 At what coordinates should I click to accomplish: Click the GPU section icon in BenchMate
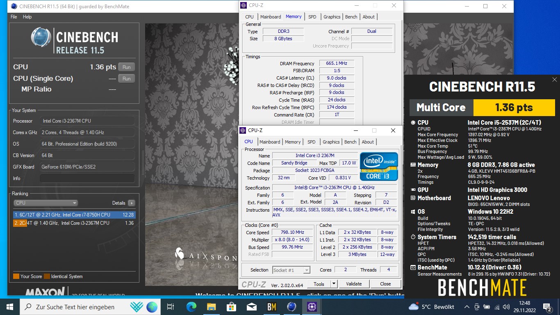[x=413, y=190]
